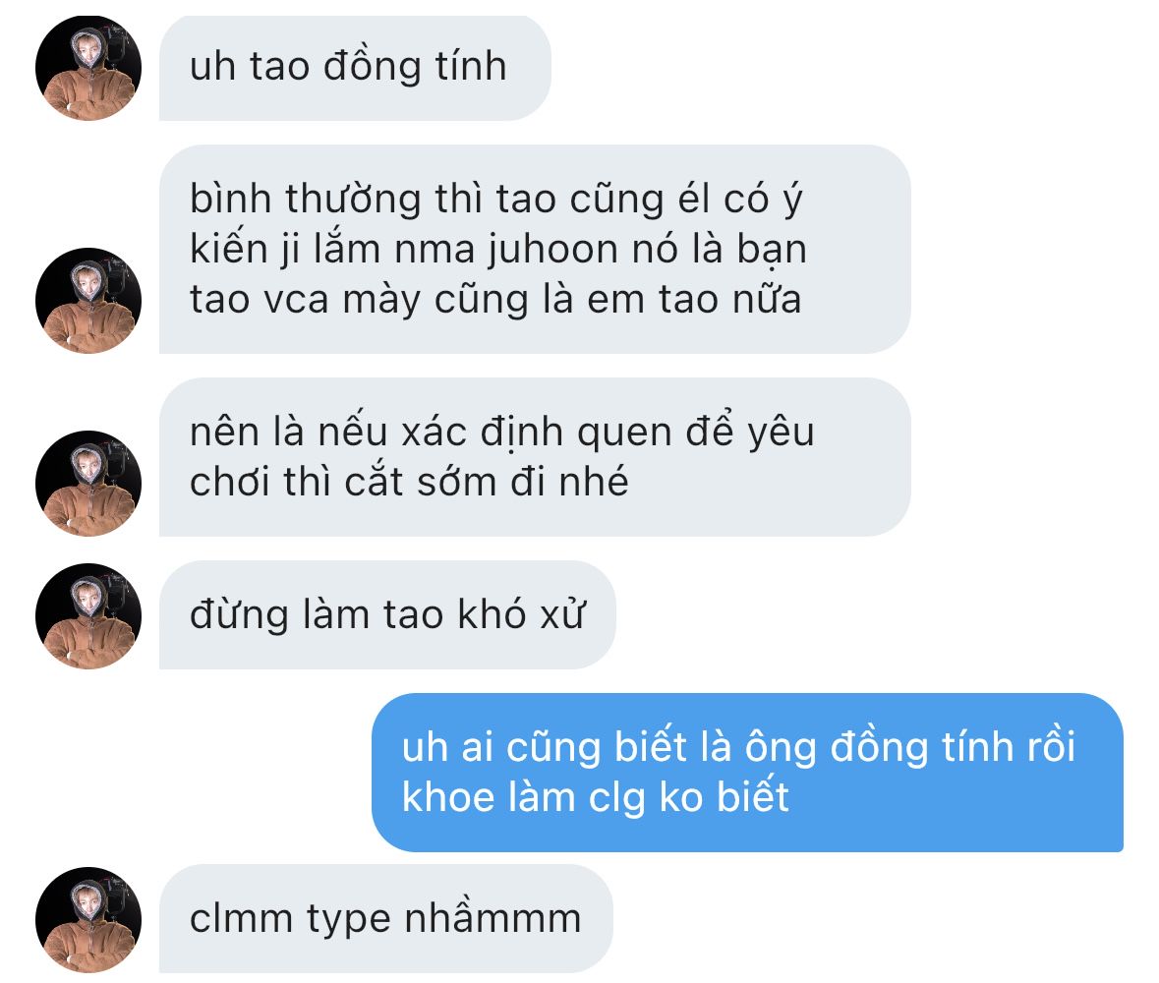Click the line "khoe làm clg ko biết"
Viewport: 1159px width, 983px height.
pos(595,797)
